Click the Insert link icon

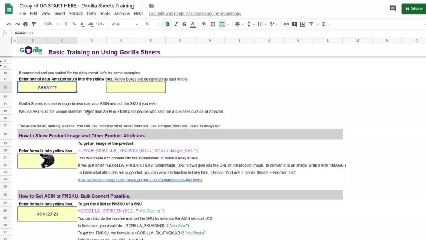[x=286, y=24]
